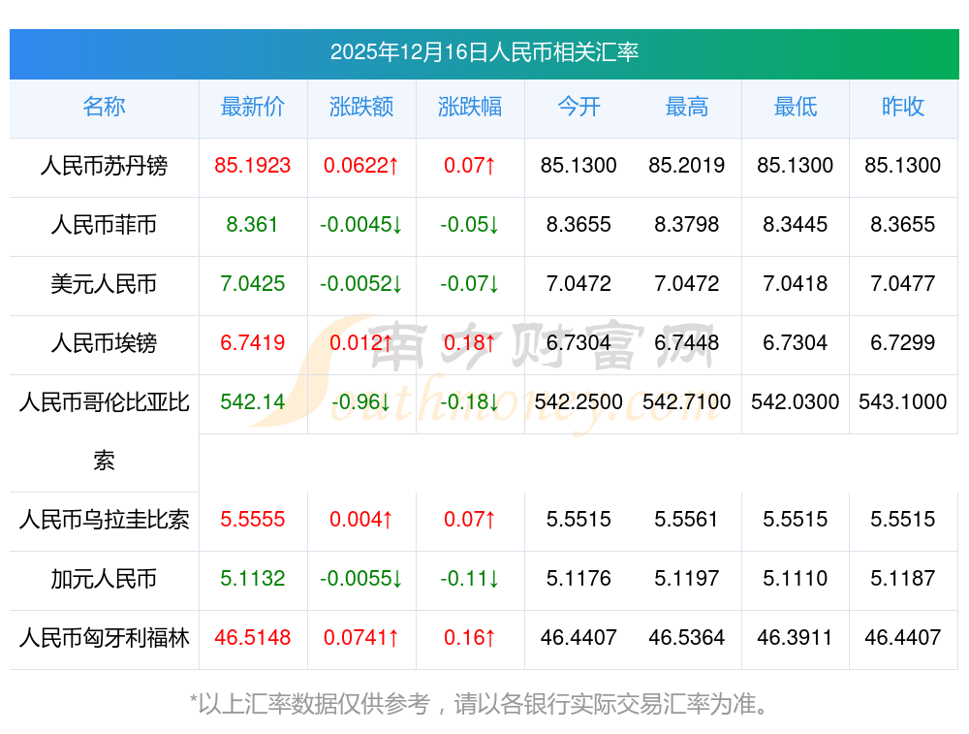
Task: Select the 涨跌幅 column header
Action: (x=470, y=107)
